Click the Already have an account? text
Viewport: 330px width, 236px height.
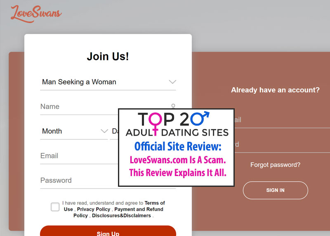tap(275, 90)
